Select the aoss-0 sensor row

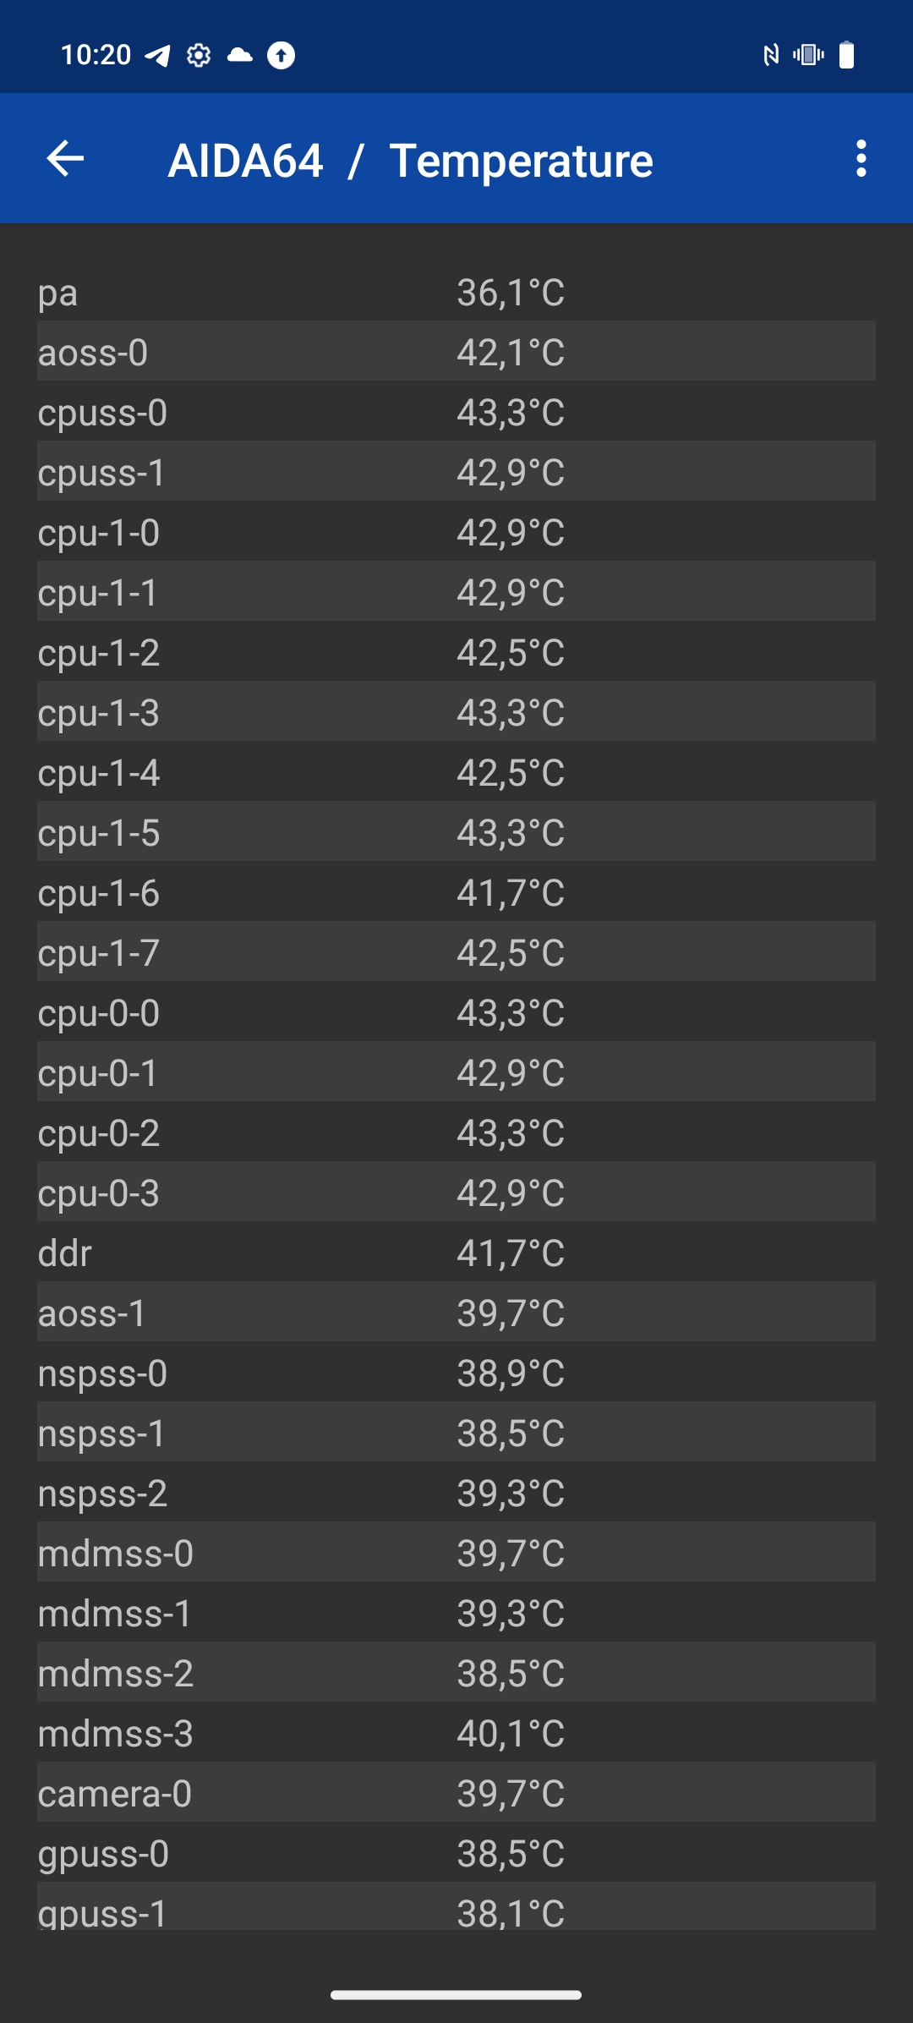coord(456,351)
